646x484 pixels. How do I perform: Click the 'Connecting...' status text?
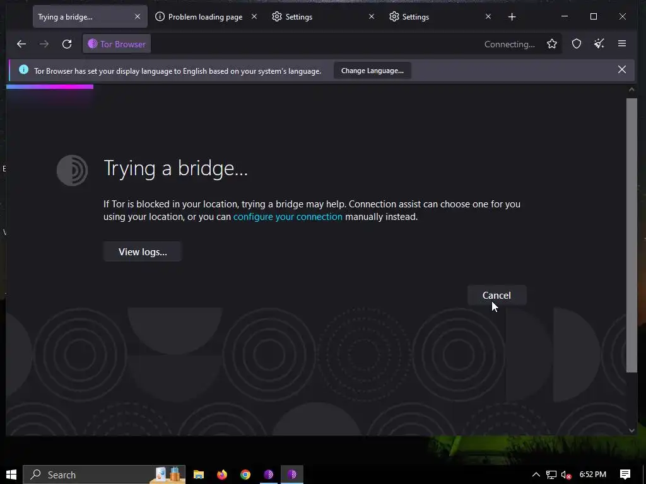coord(509,45)
